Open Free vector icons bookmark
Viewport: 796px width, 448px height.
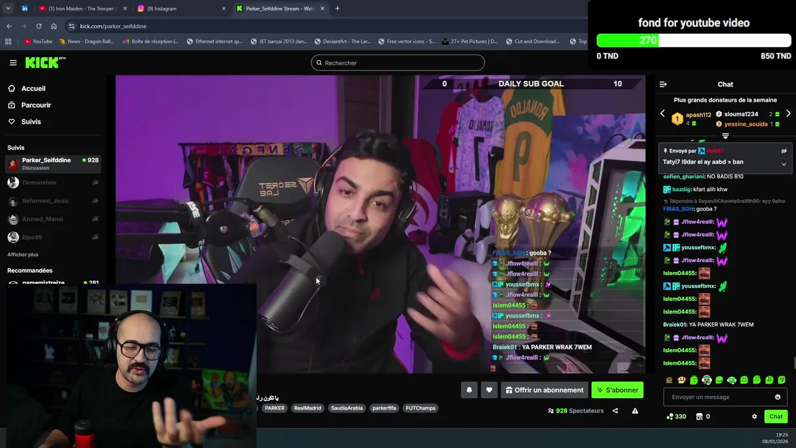point(406,42)
